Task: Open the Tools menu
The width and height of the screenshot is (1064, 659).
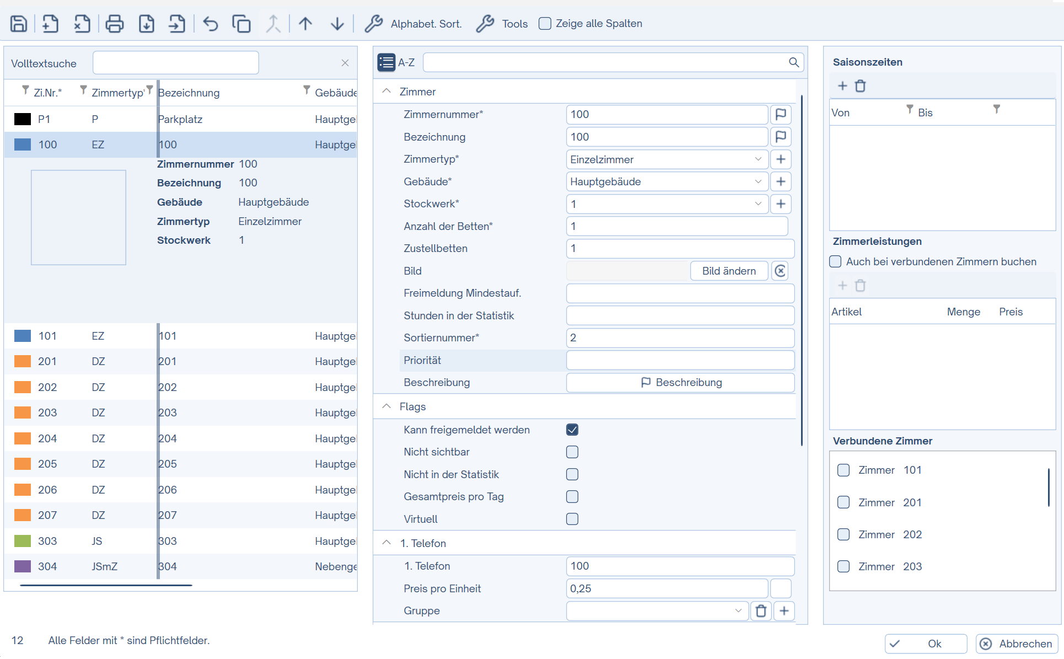Action: (502, 24)
